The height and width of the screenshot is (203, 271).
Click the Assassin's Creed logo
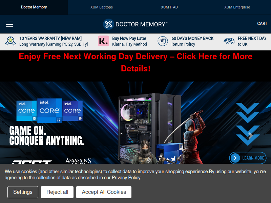(x=78, y=161)
